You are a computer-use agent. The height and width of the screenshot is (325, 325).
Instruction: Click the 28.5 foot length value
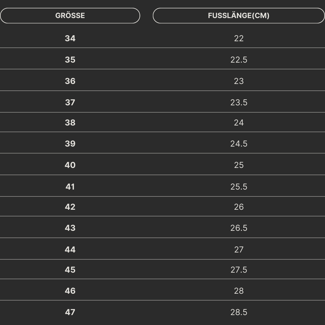click(x=239, y=312)
